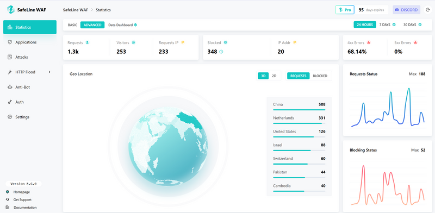Screen dimensions: 435x213
Task: Toggle geo location to Blocked
Action: [x=320, y=76]
